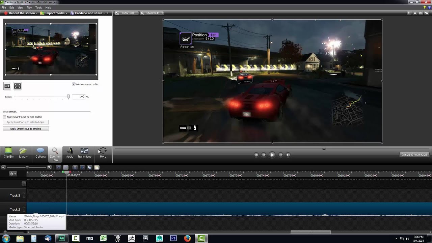
Task: Click the Scale slider handle
Action: (x=68, y=97)
